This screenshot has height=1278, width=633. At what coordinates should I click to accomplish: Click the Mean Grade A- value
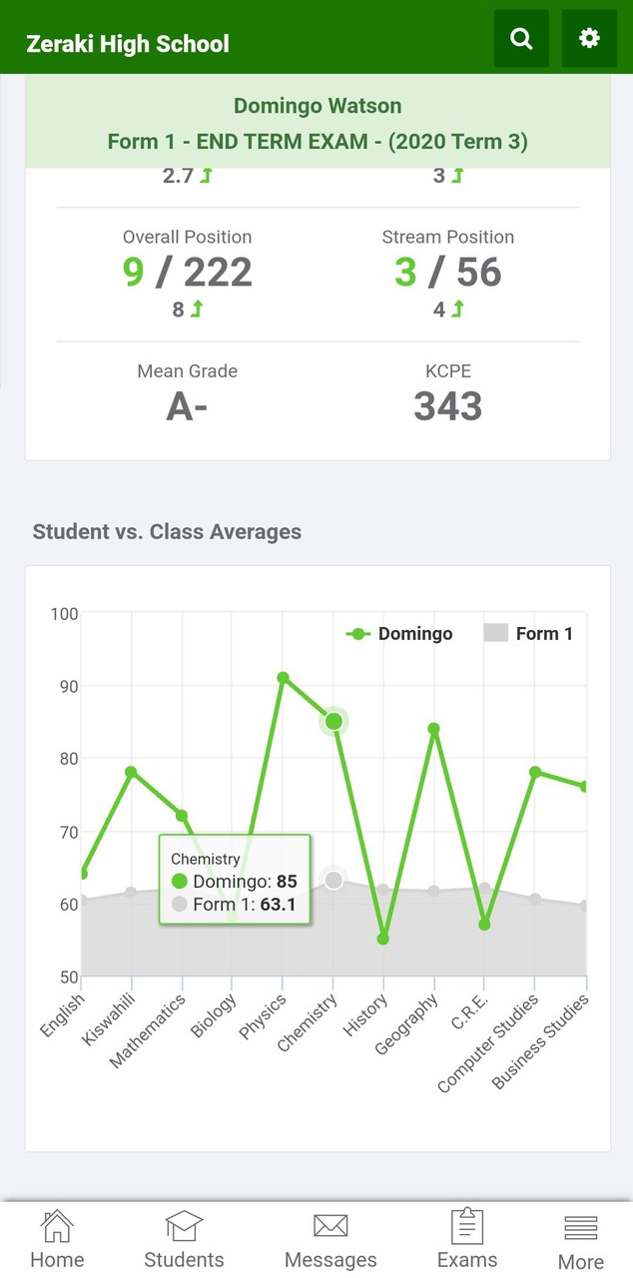pos(188,406)
